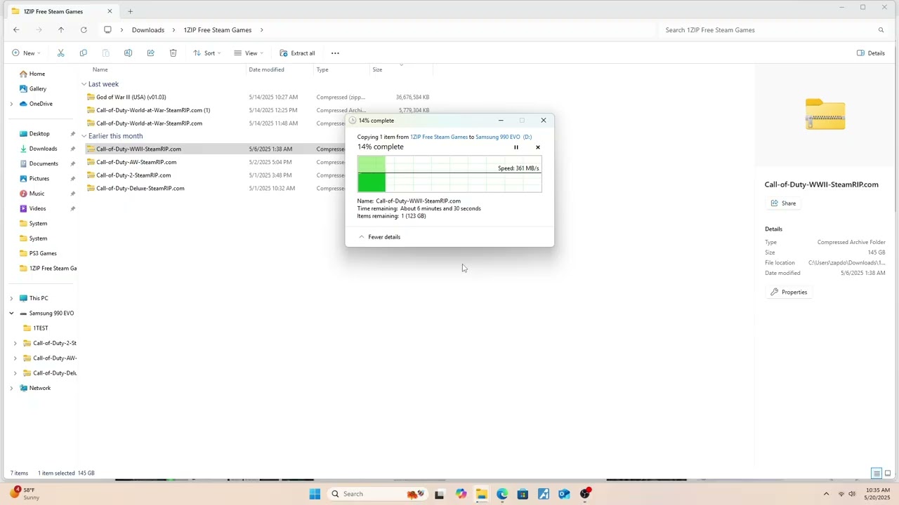
Task: Select OneDrive in the sidebar
Action: [41, 104]
